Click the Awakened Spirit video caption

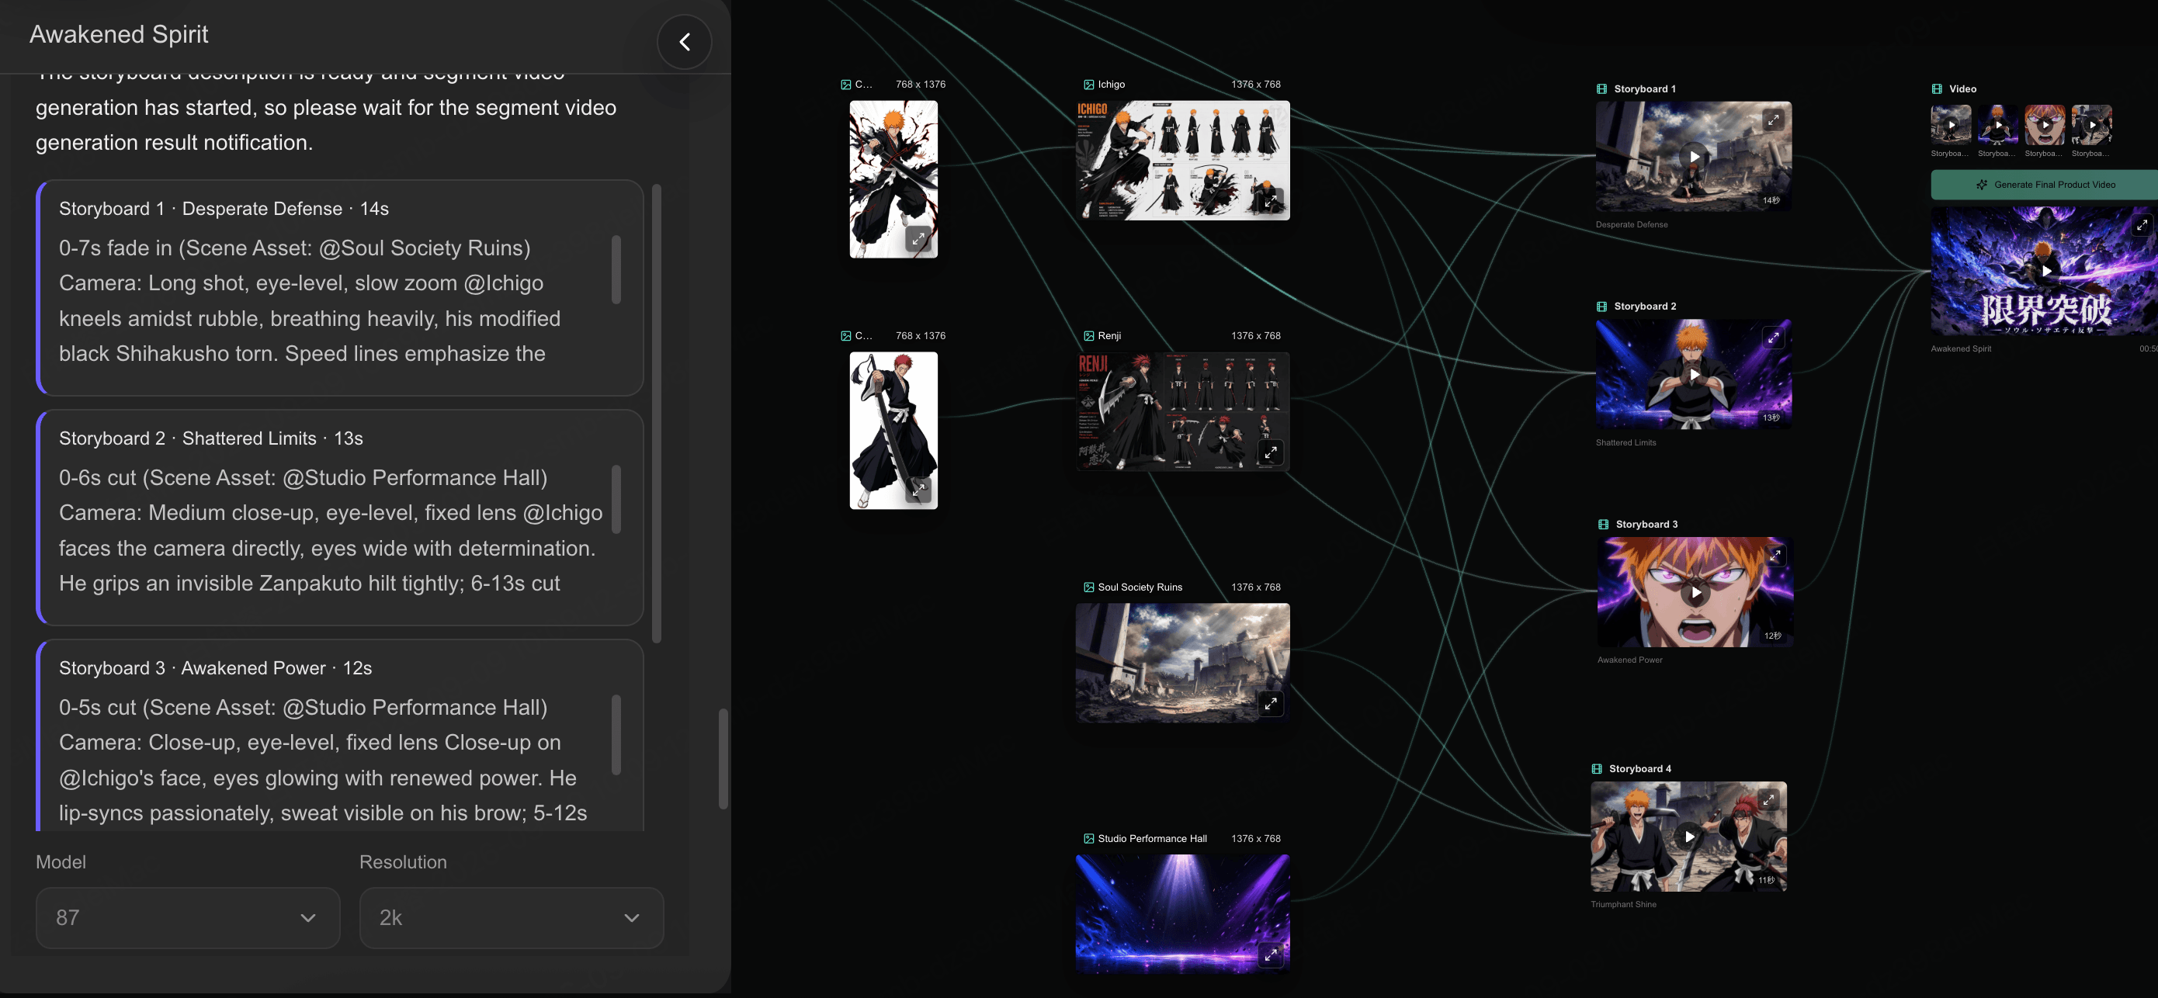point(1960,348)
